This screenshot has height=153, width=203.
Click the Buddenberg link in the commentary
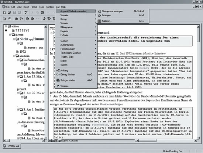100,125
